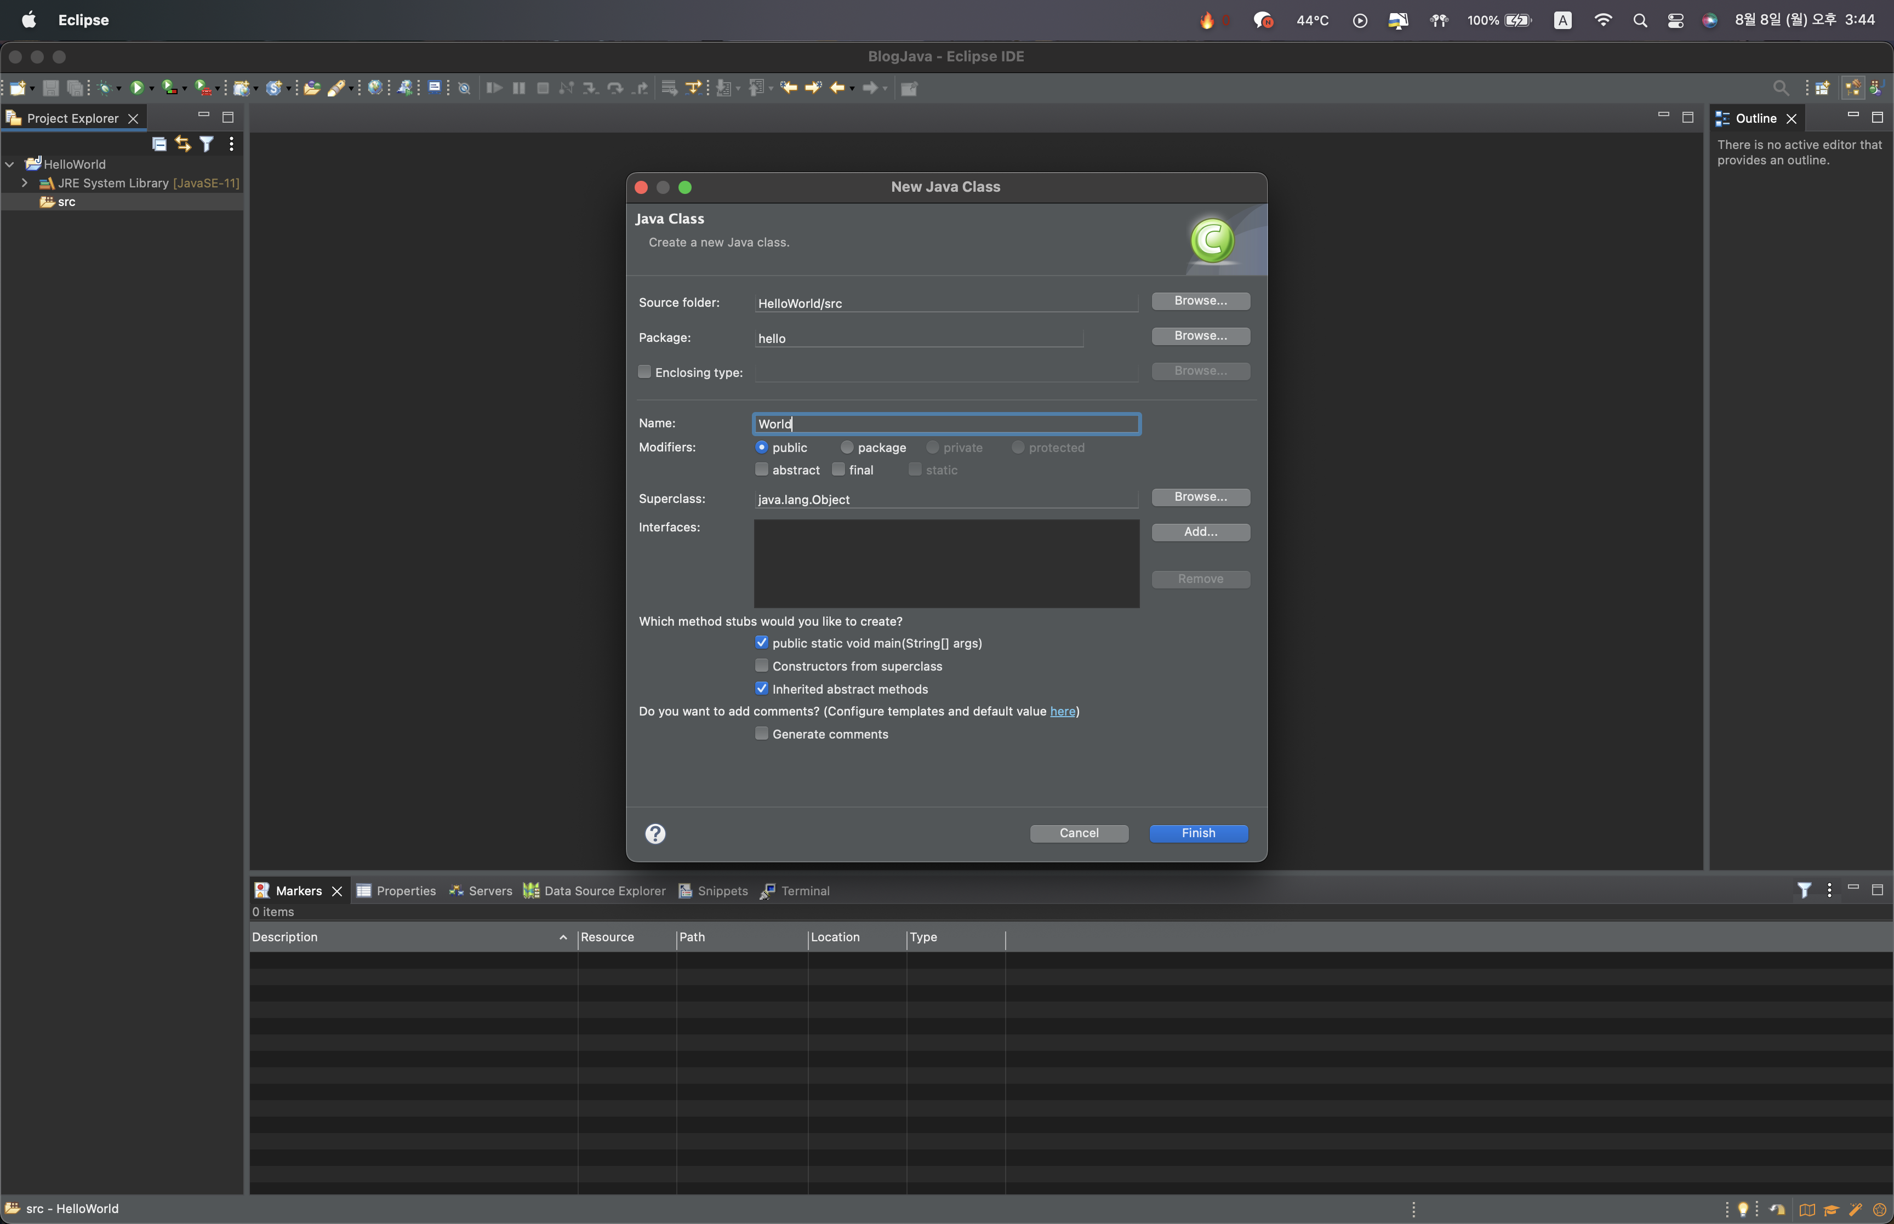Uncheck public static void main stub
The image size is (1894, 1224).
[x=761, y=642]
